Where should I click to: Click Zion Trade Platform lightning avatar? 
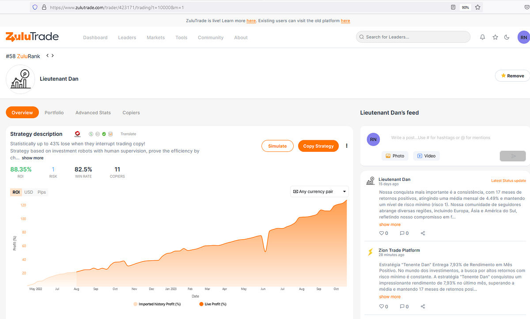pyautogui.click(x=371, y=252)
